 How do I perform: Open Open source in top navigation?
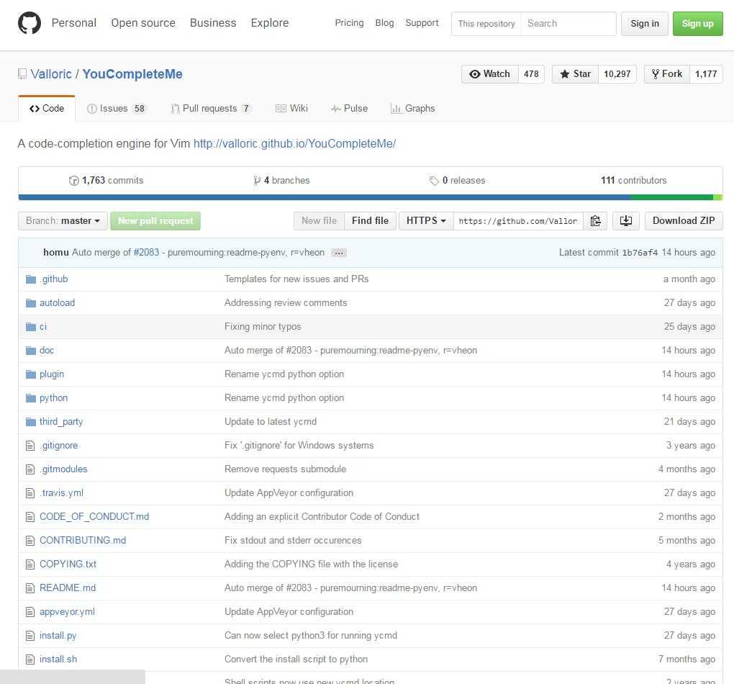[143, 23]
